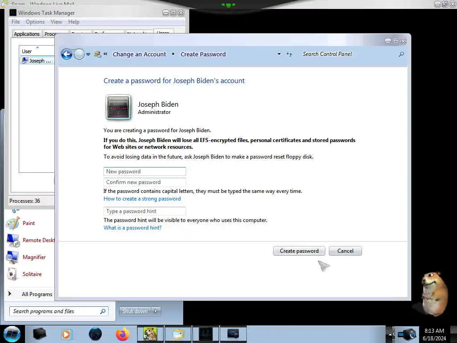Minimize the Create Password window
The image size is (457, 343).
[x=388, y=42]
